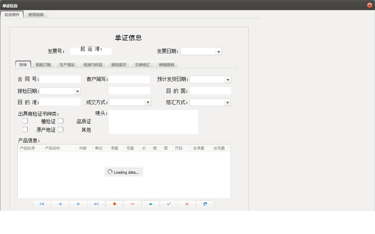
Task: Confirm changes with the green checkmark icon
Action: [168, 203]
